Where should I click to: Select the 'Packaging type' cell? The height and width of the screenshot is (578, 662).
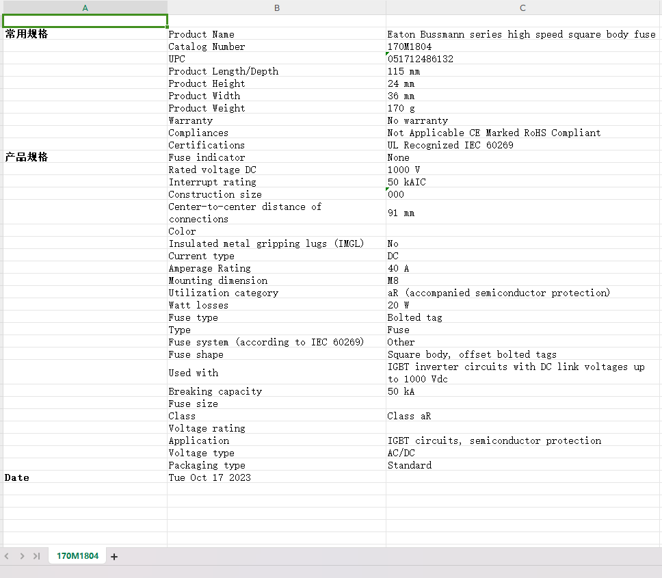(x=276, y=465)
